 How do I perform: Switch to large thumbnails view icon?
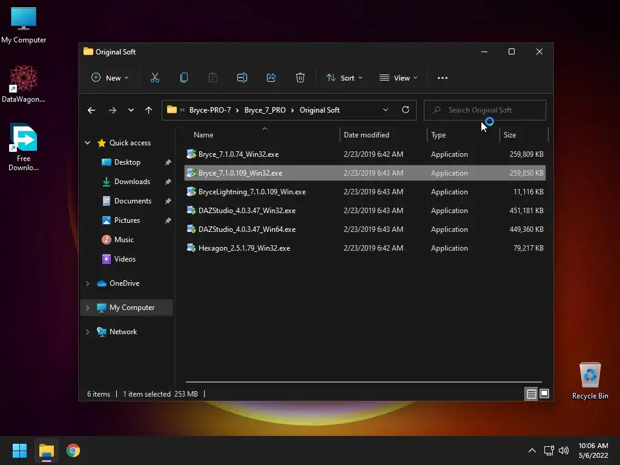tap(544, 394)
